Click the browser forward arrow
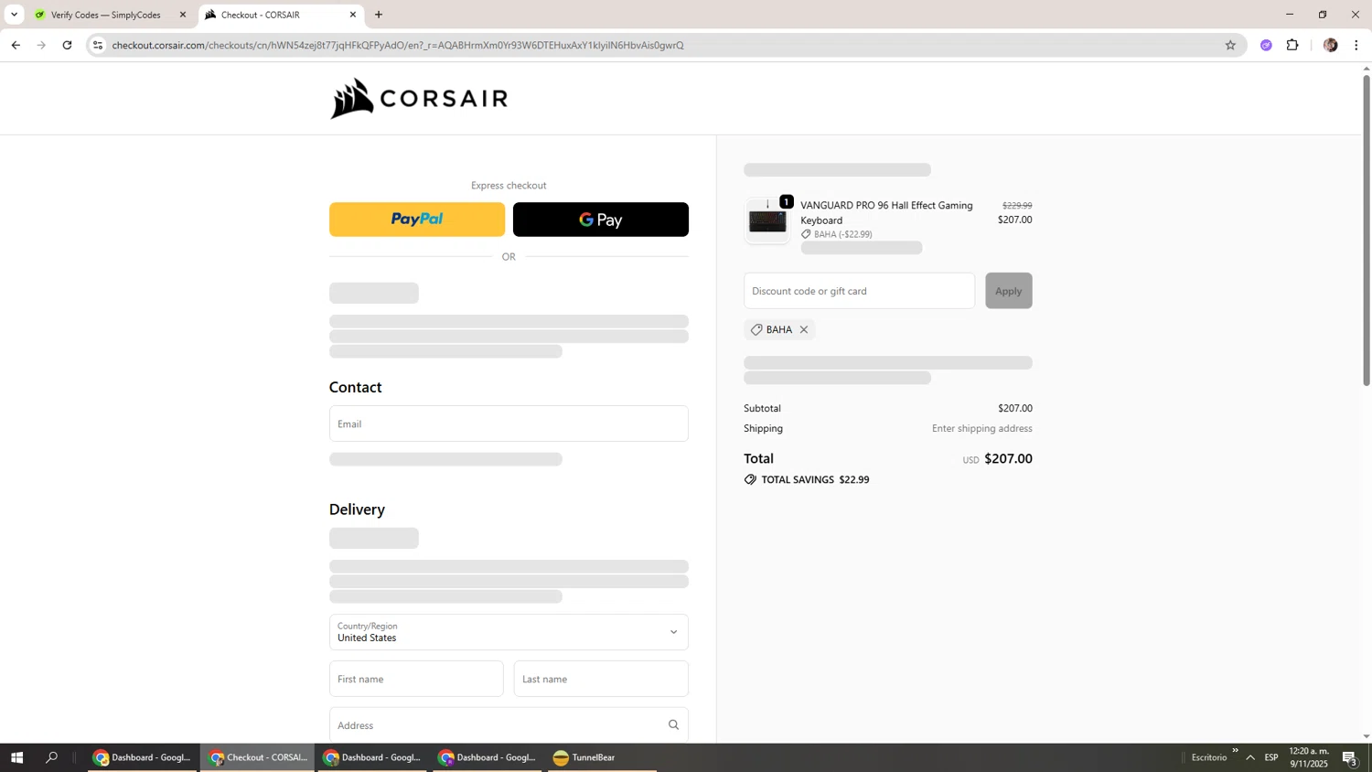 point(41,45)
